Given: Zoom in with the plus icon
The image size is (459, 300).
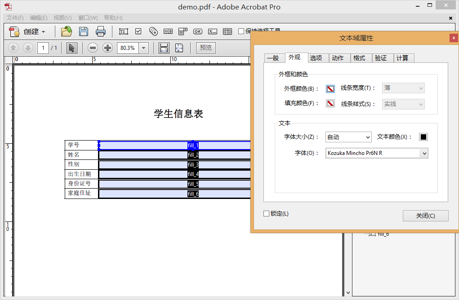Looking at the screenshot, I should (x=108, y=48).
